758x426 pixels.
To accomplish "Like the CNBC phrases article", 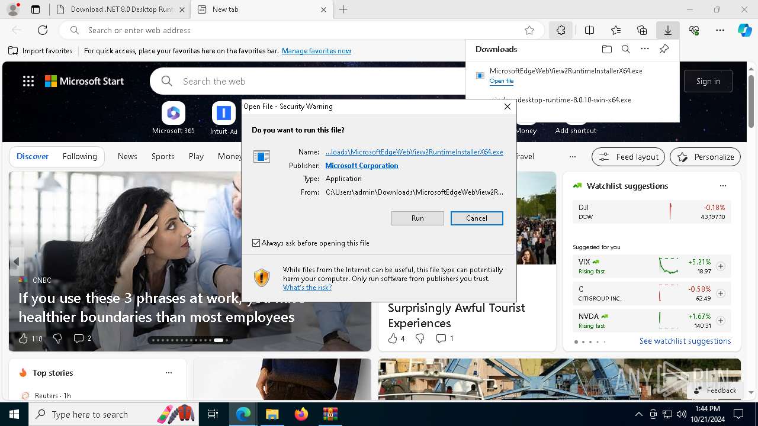I will pos(30,338).
